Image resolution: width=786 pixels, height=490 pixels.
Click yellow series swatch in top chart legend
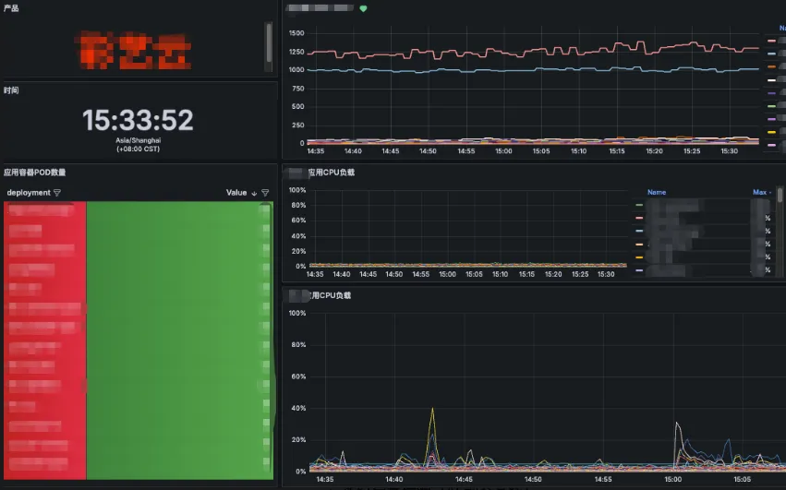[771, 132]
